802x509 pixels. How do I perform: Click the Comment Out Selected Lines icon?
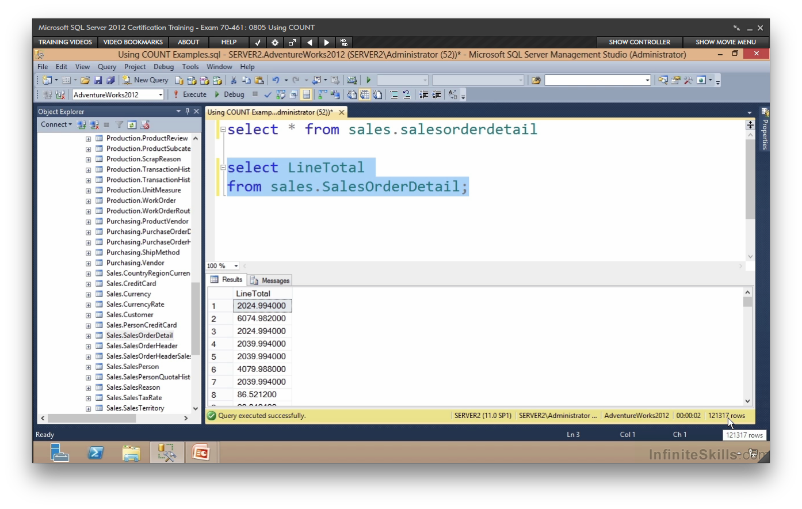[x=394, y=94]
